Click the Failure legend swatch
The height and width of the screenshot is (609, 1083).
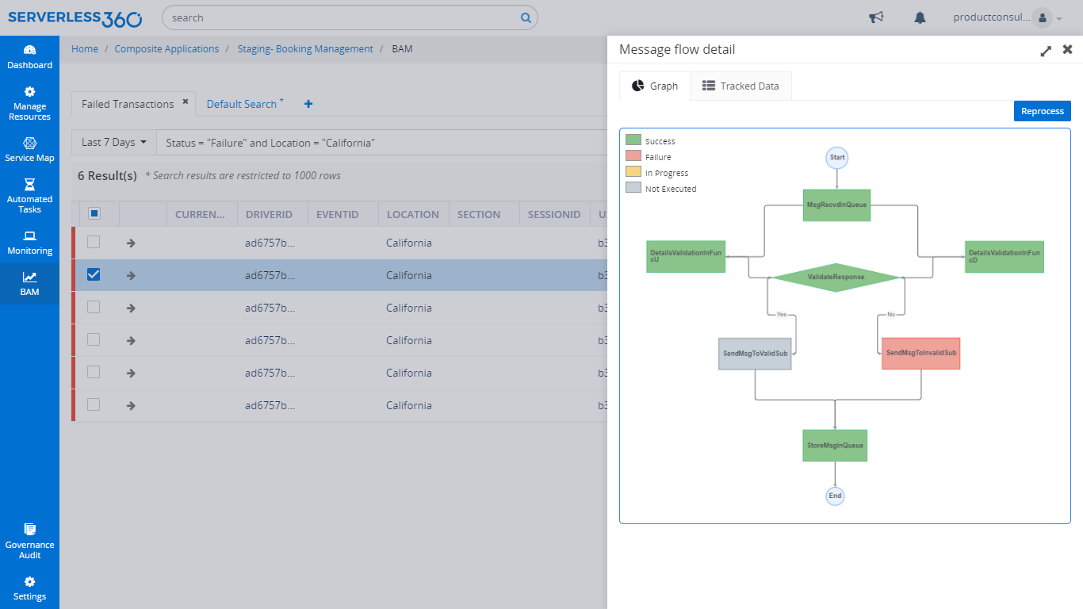pos(633,157)
